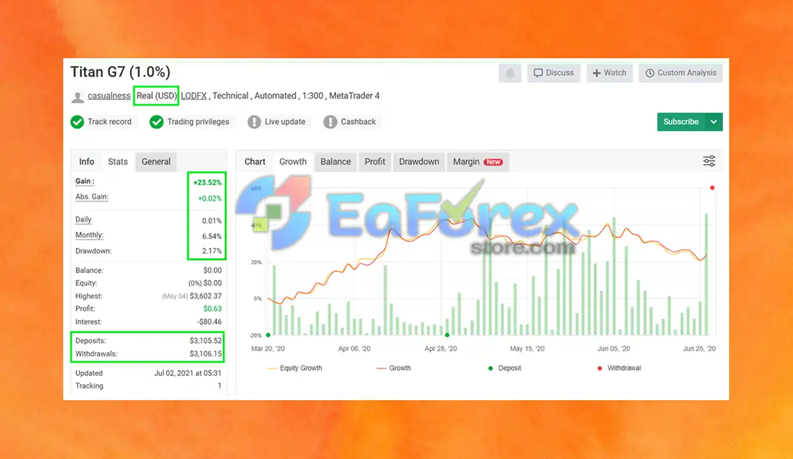Click the Subscribe button

[681, 122]
